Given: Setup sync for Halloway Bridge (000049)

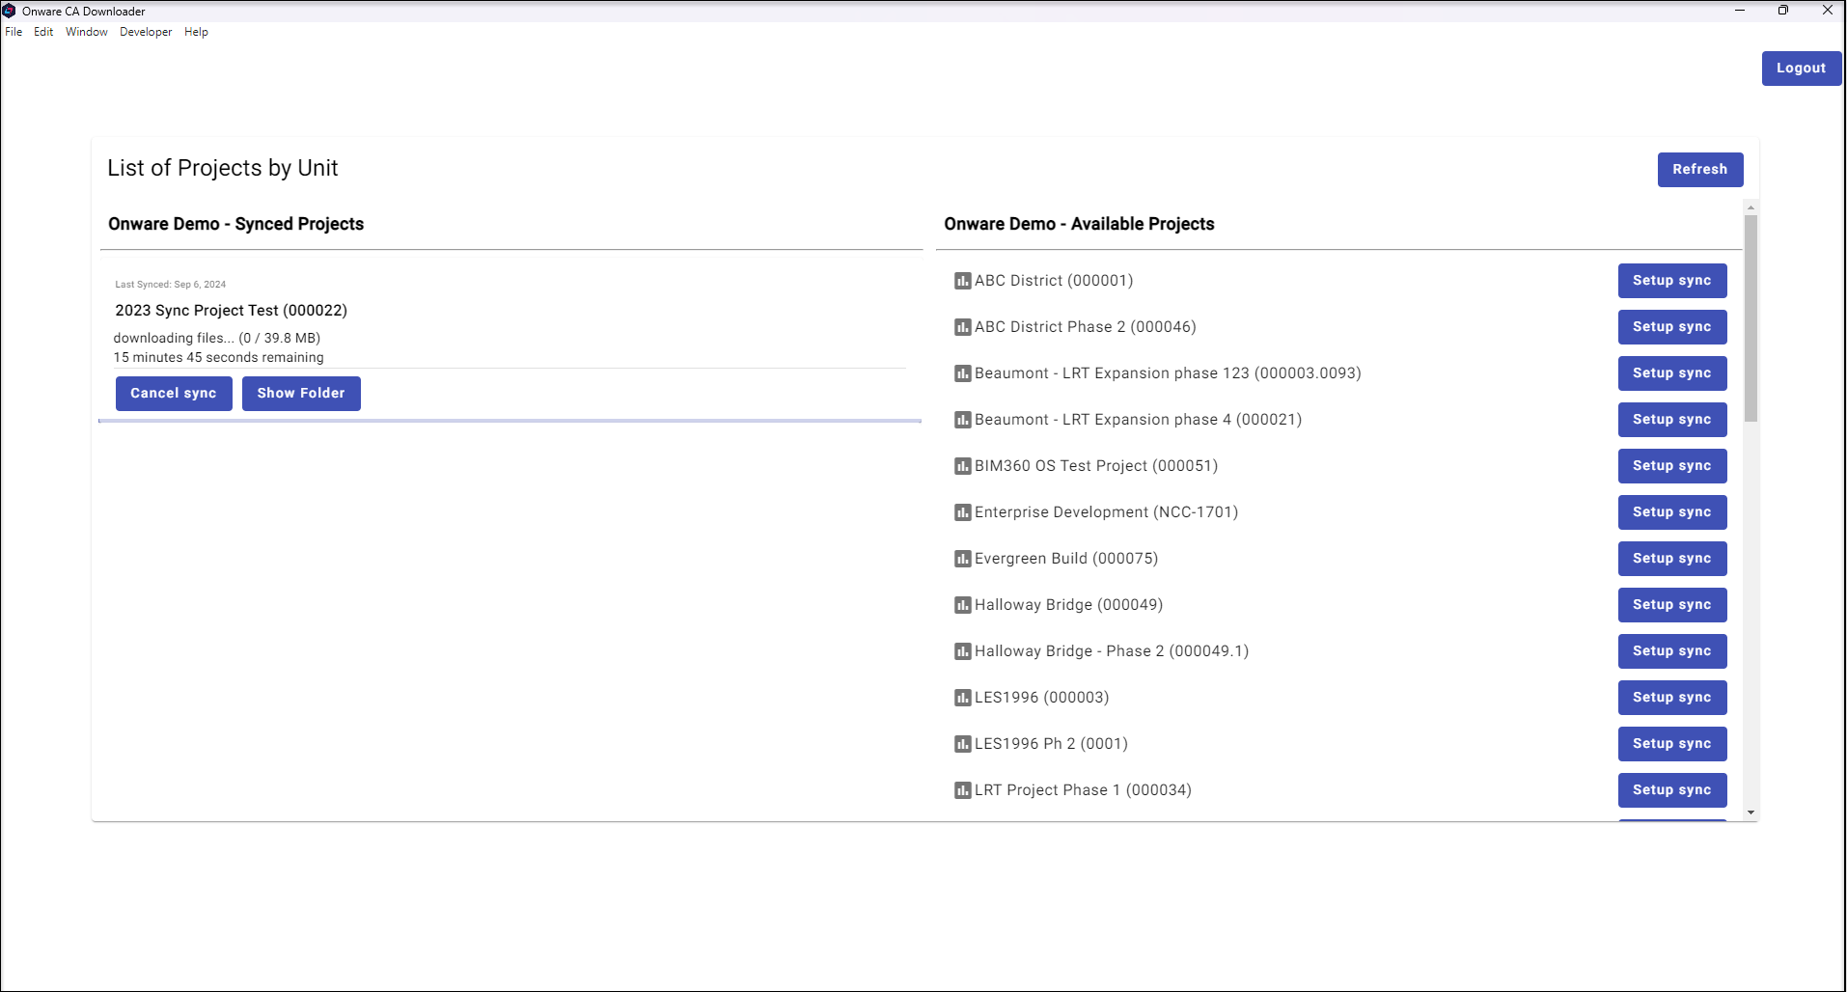Looking at the screenshot, I should point(1671,605).
